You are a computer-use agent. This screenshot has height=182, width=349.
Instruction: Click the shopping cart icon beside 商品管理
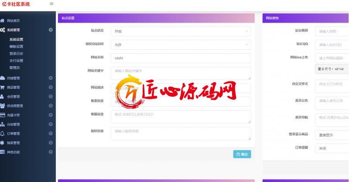2,88
